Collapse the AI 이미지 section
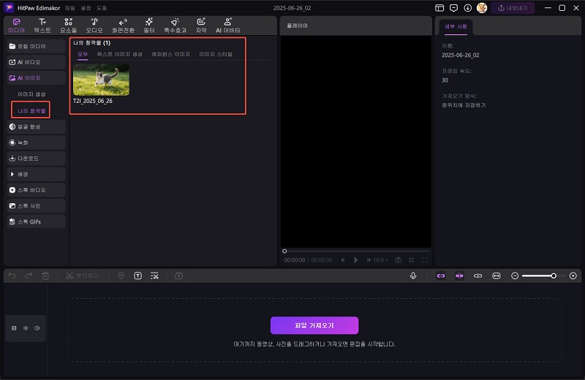The image size is (585, 380). (x=36, y=78)
